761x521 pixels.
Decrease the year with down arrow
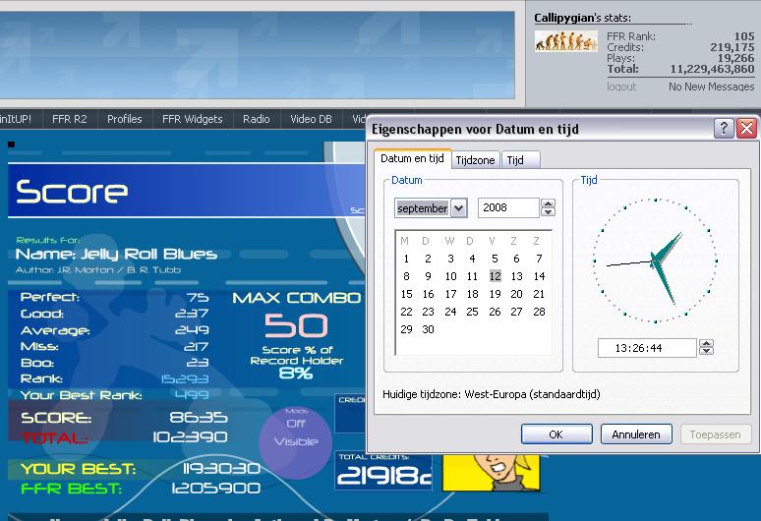pos(548,212)
